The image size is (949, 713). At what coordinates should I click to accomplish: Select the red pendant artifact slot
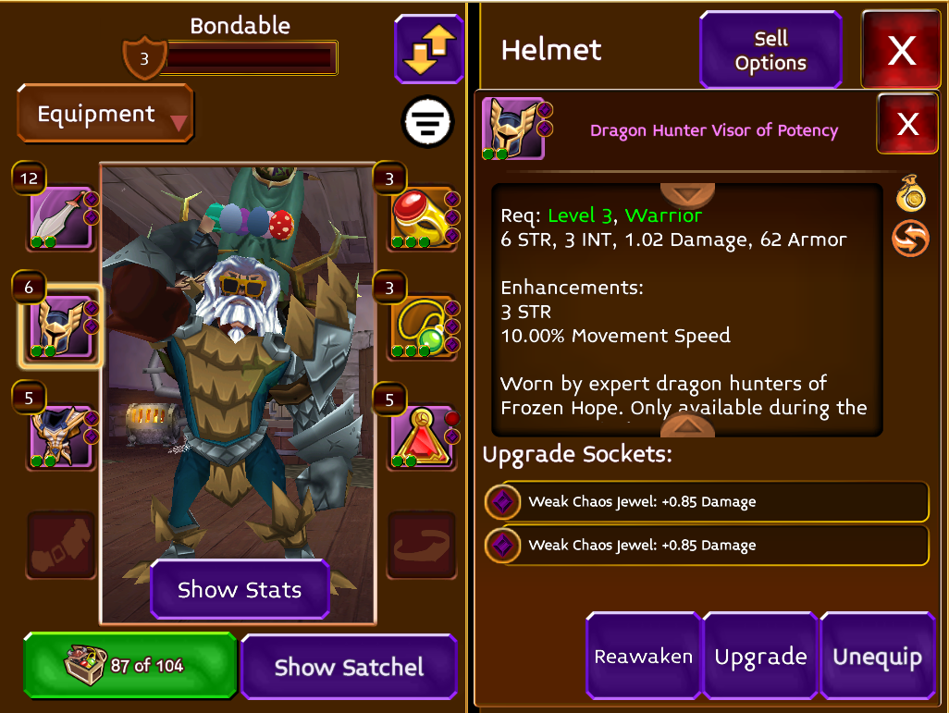[423, 437]
